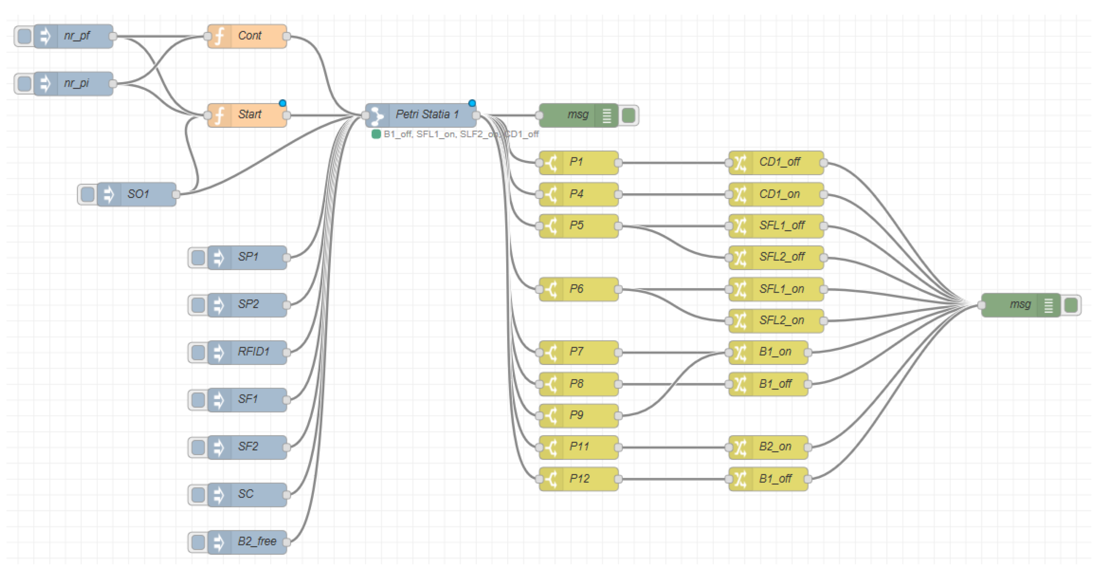1105x577 pixels.
Task: Click the green status indicator under Petri Statia
Action: pyautogui.click(x=376, y=134)
